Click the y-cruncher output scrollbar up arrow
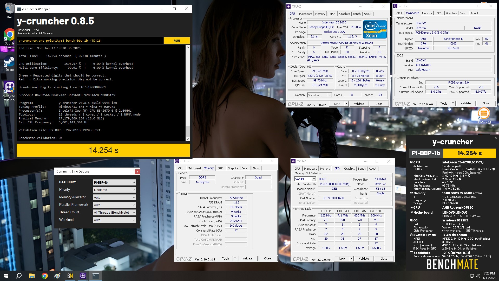Image resolution: width=499 pixels, height=281 pixels. (188, 47)
